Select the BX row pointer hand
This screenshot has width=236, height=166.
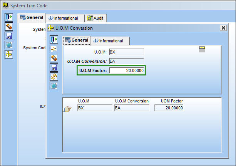point(67,109)
